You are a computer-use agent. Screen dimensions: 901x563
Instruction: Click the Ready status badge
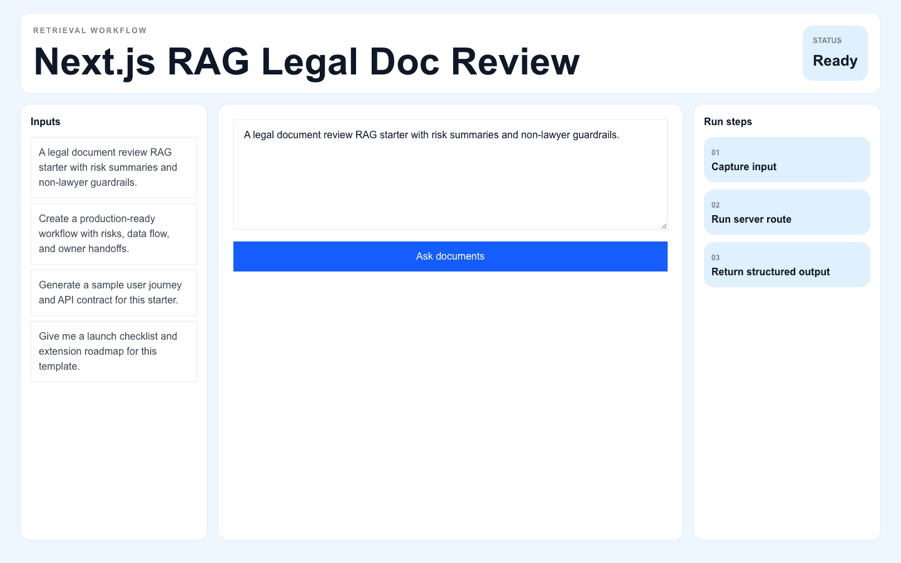(x=835, y=53)
